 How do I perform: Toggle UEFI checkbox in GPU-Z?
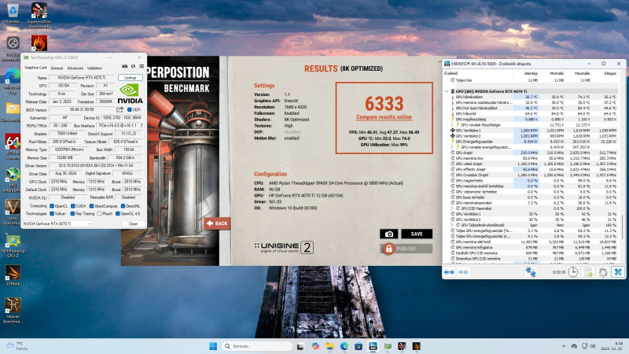pos(129,109)
